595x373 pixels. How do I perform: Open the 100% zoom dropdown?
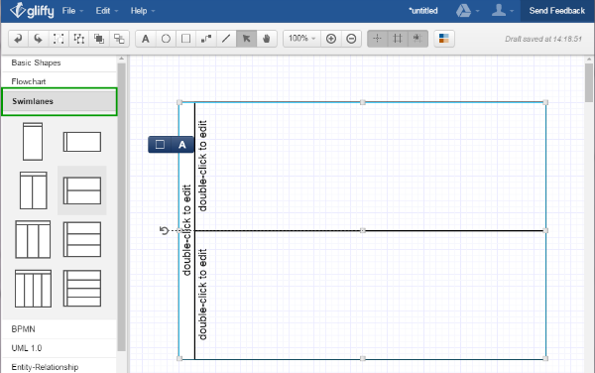(x=301, y=39)
